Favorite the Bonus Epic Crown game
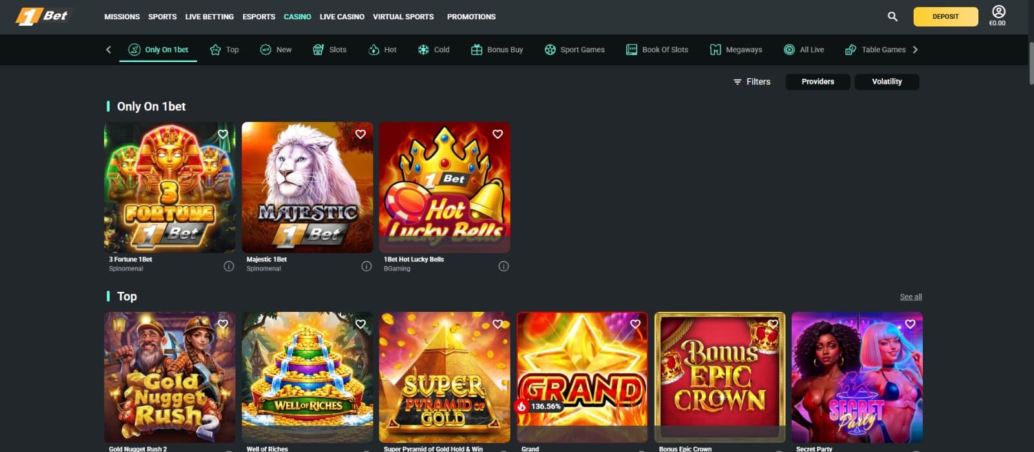The image size is (1034, 452). 773,324
